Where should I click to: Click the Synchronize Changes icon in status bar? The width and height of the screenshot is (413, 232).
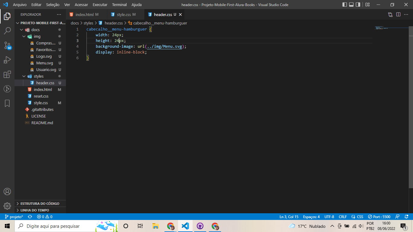[x=30, y=217]
